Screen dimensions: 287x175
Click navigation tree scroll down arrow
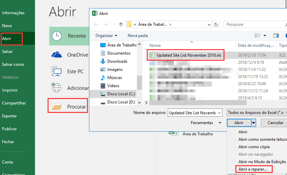pyautogui.click(x=140, y=103)
